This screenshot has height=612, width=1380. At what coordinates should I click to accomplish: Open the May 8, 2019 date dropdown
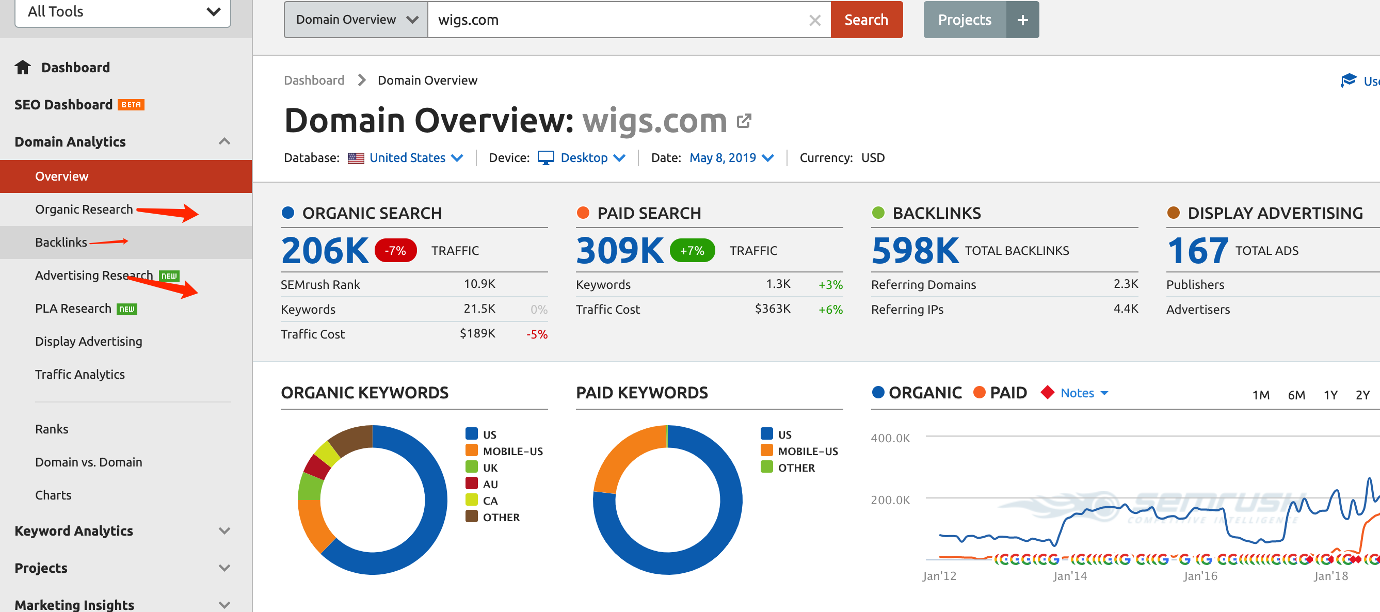click(x=731, y=158)
